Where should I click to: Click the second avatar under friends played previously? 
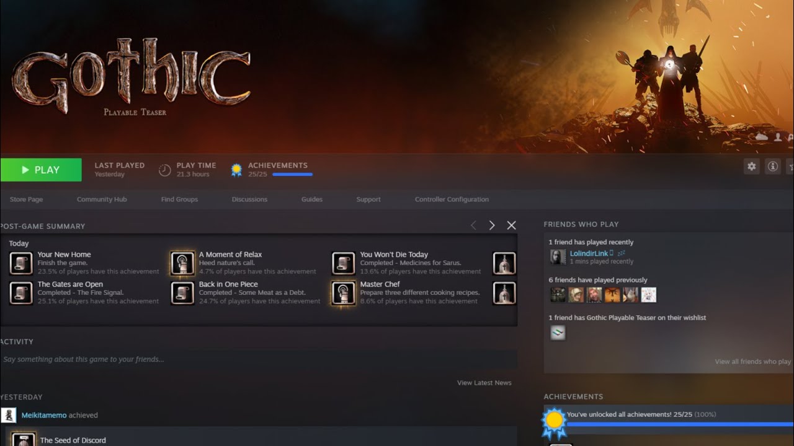[x=576, y=295]
